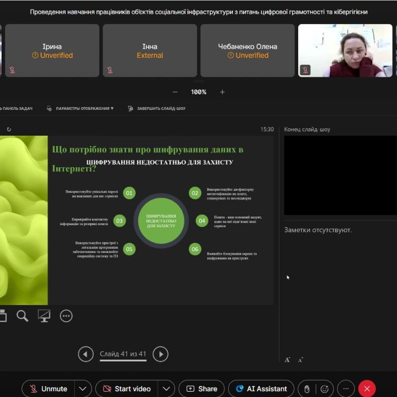
Task: Click the black screen presentation icon
Action: 44,315
